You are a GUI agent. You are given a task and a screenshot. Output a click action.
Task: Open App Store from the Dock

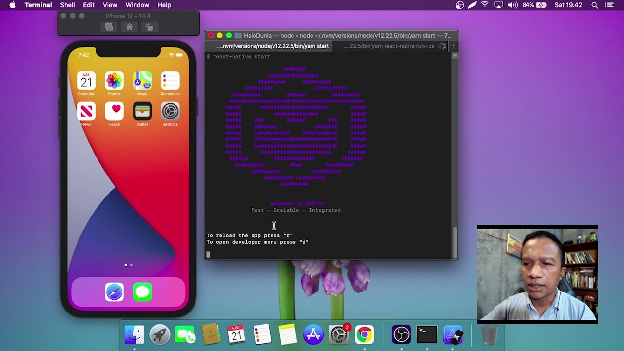313,335
